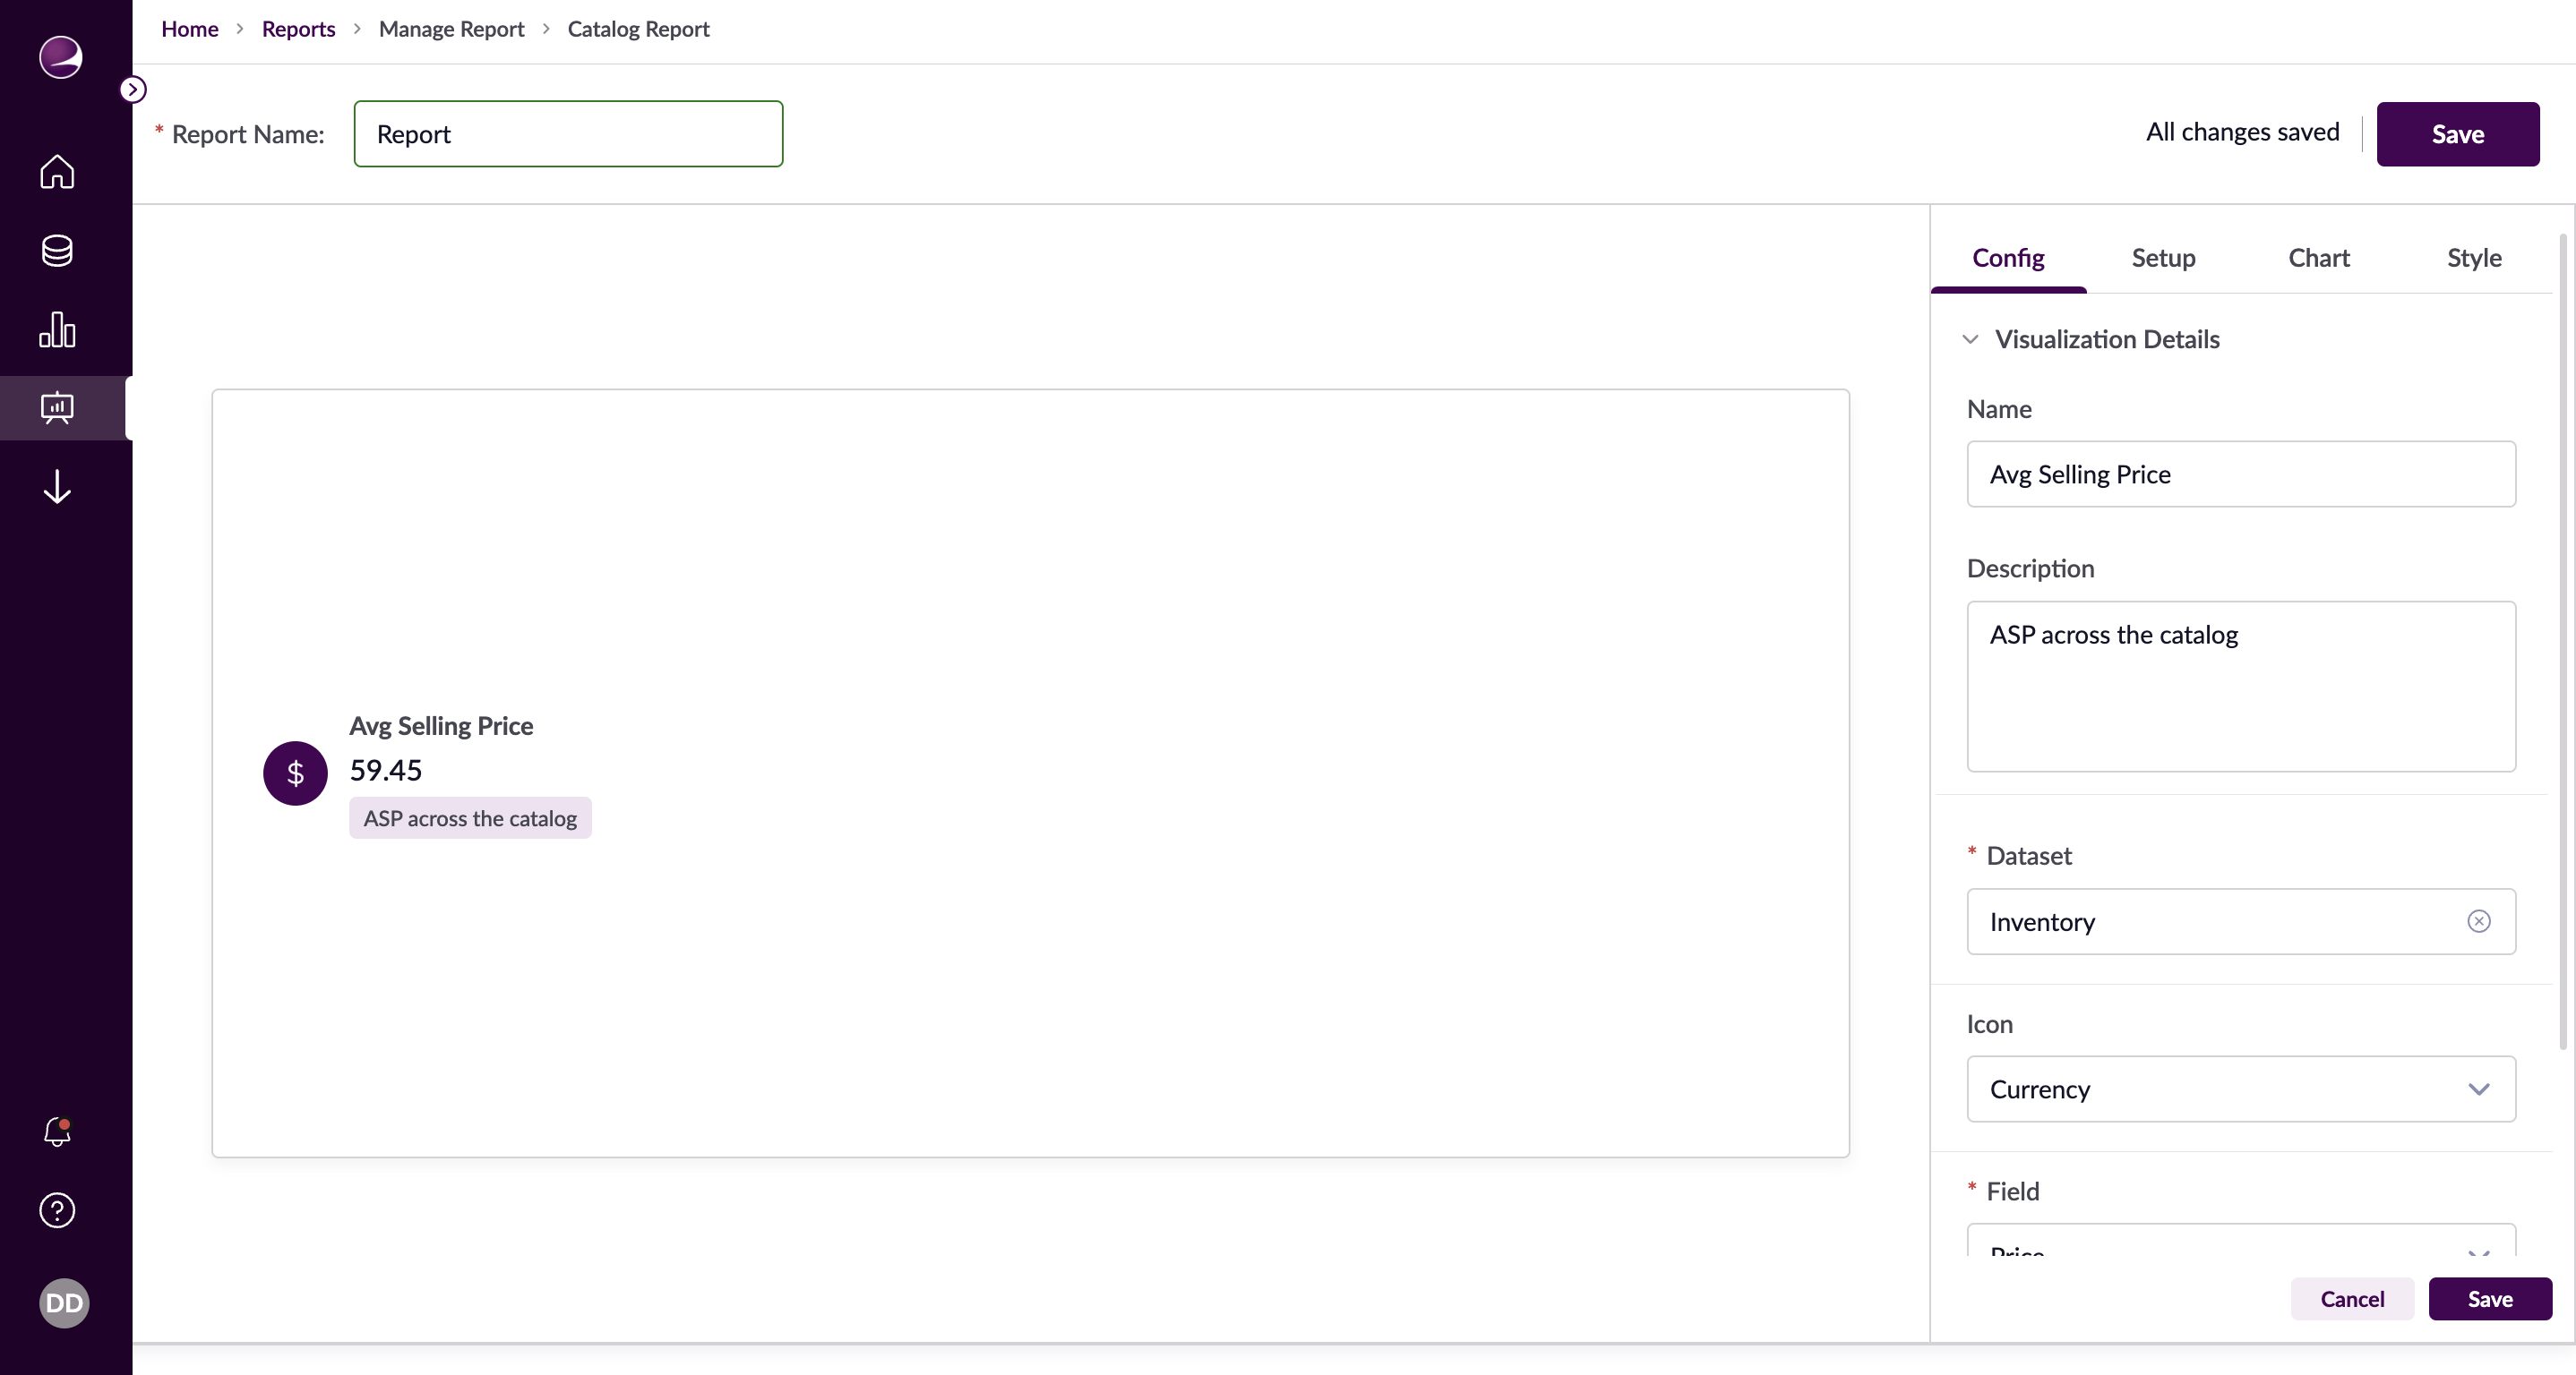Collapse the Visualization Details section
This screenshot has width=2576, height=1375.
[x=1970, y=340]
